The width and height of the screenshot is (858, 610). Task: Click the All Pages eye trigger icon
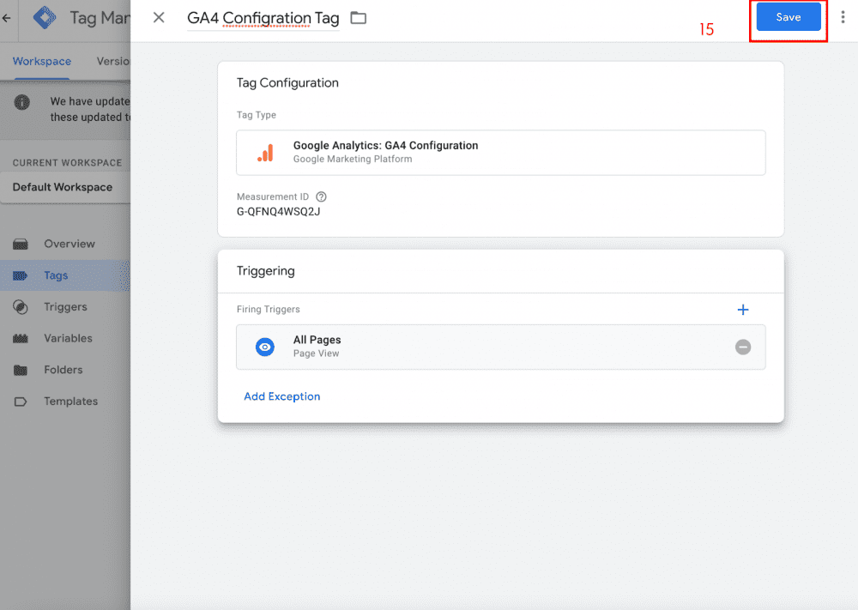pos(265,347)
